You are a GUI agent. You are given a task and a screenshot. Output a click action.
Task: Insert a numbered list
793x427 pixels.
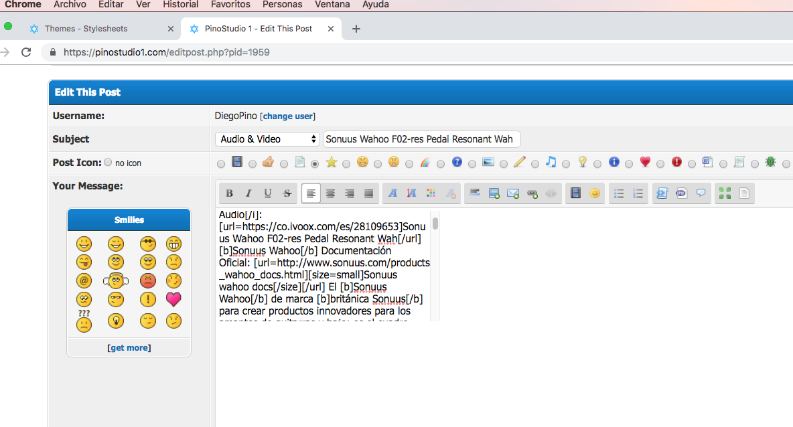tap(638, 193)
